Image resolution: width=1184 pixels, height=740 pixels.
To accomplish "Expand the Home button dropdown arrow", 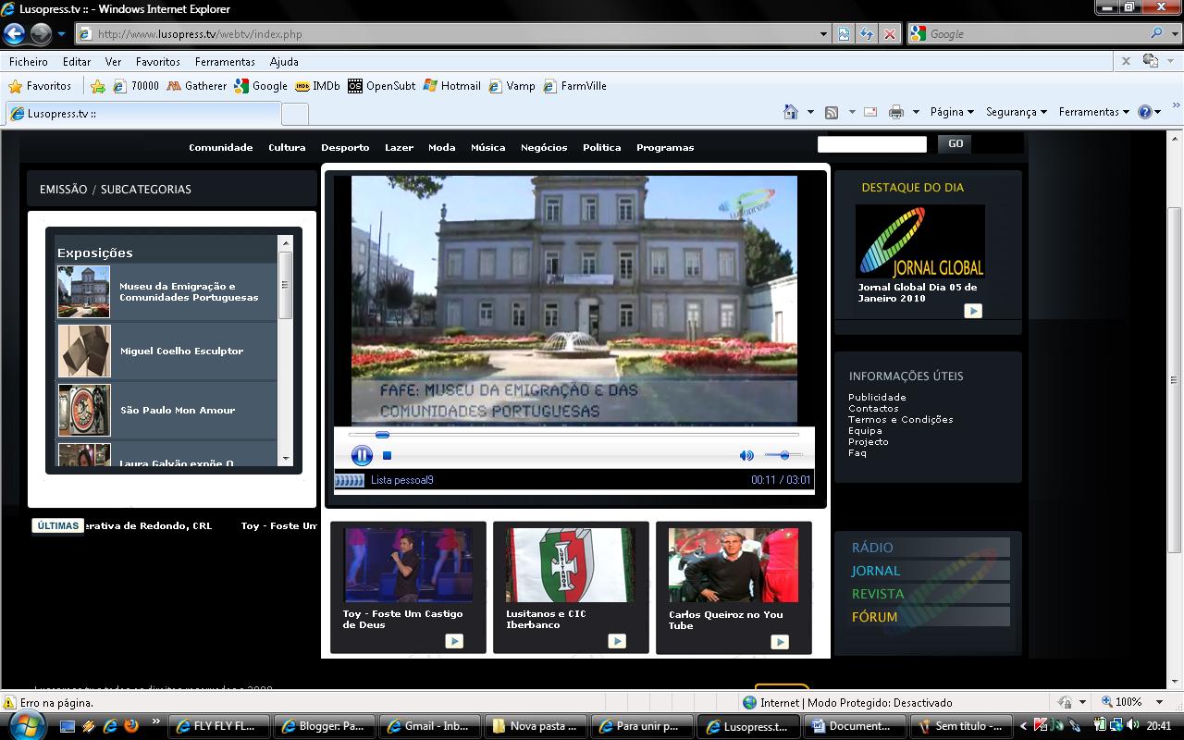I will [x=810, y=112].
